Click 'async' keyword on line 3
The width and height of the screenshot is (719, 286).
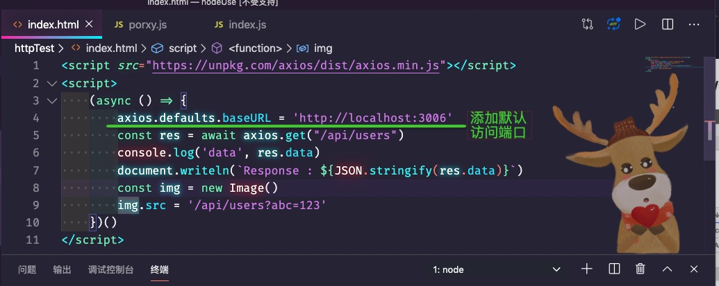(x=114, y=101)
